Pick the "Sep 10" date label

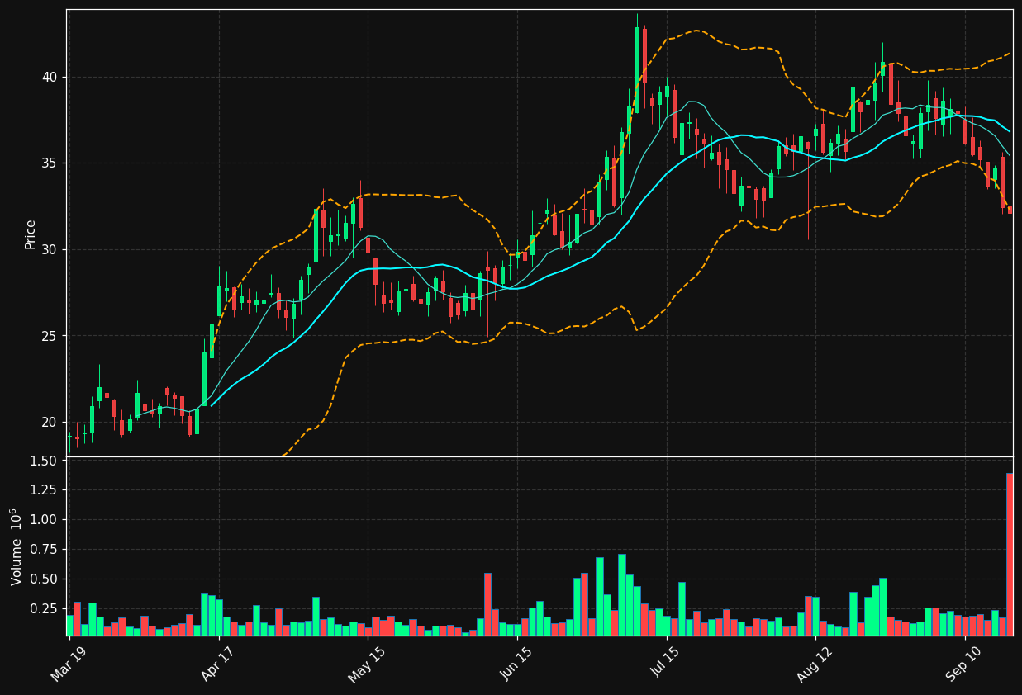(963, 663)
